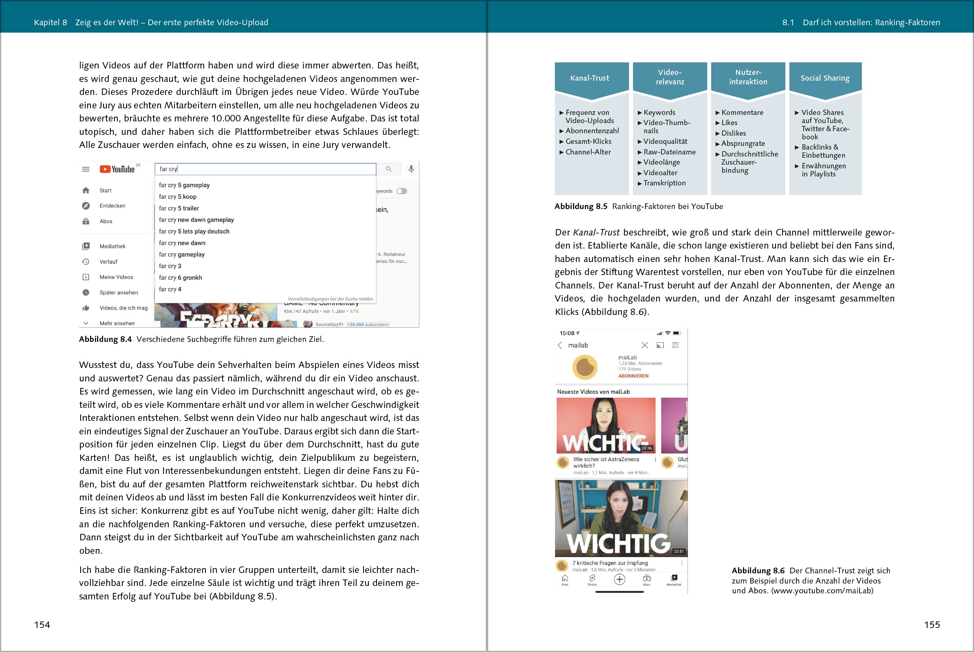This screenshot has width=974, height=652.
Task: Click the "Abbildung 8.5" caption label
Action: [x=581, y=206]
